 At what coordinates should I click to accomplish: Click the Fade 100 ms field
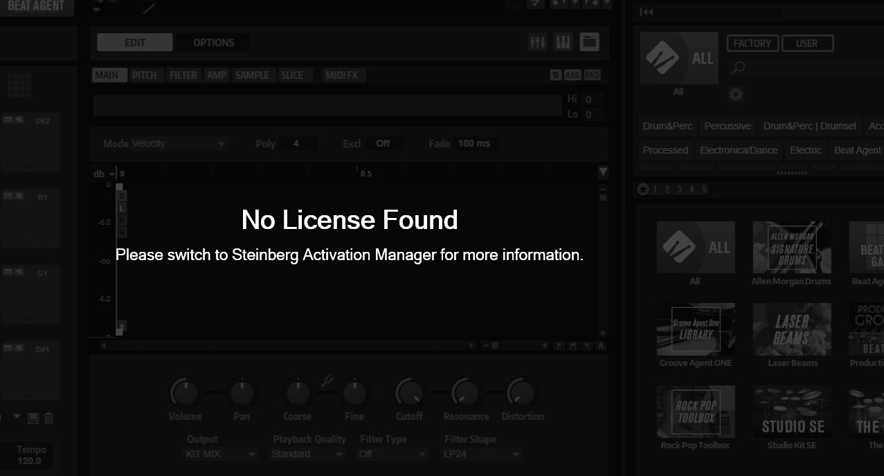(477, 144)
